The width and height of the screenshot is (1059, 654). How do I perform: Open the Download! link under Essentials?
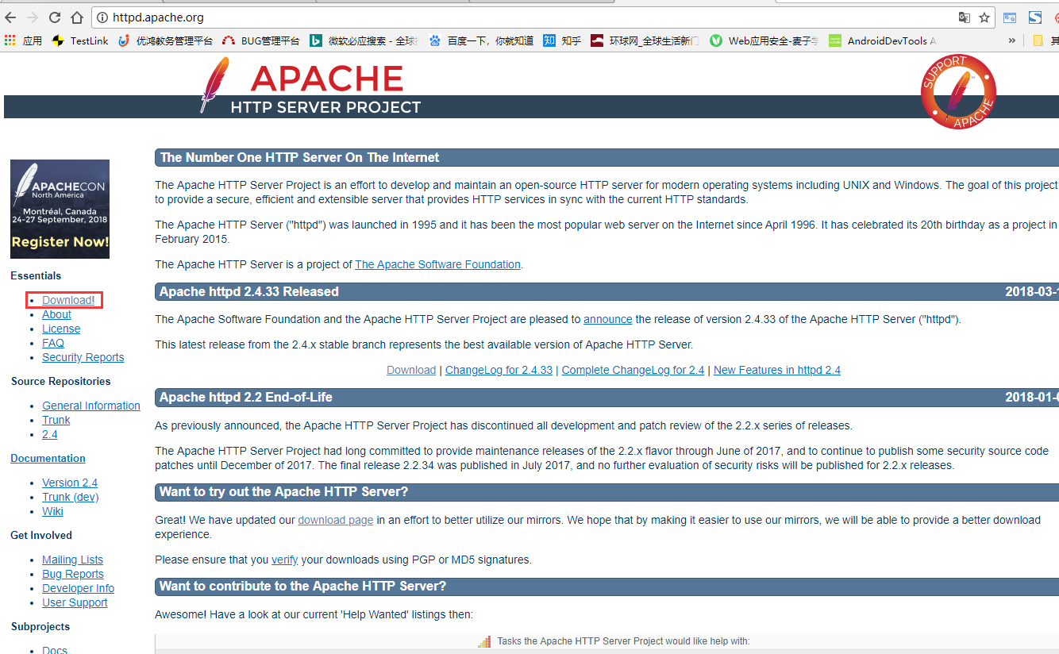tap(69, 299)
